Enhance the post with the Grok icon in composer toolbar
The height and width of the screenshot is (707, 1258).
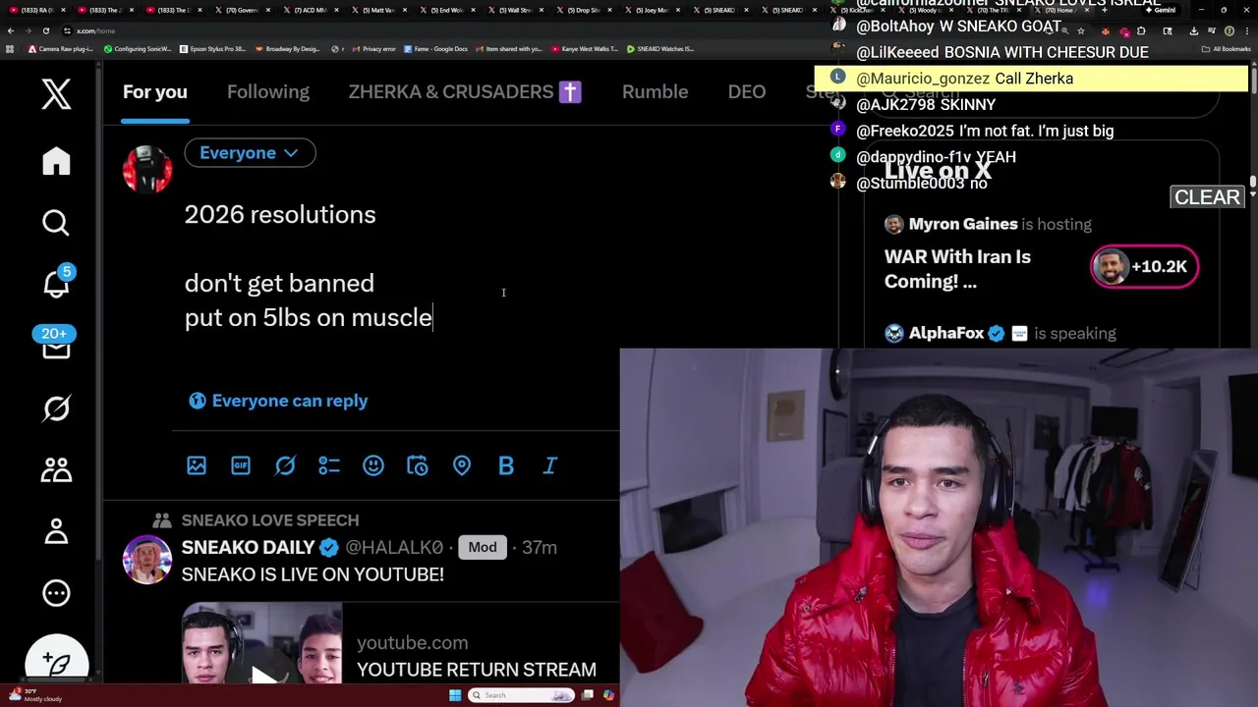(285, 465)
